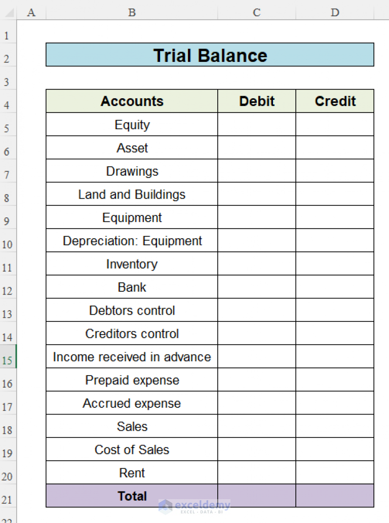
Task: Select row 21 header
Action: pos(8,500)
